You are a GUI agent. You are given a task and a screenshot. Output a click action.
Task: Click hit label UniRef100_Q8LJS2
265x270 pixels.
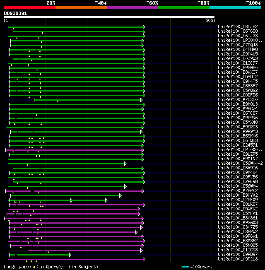pos(238,27)
